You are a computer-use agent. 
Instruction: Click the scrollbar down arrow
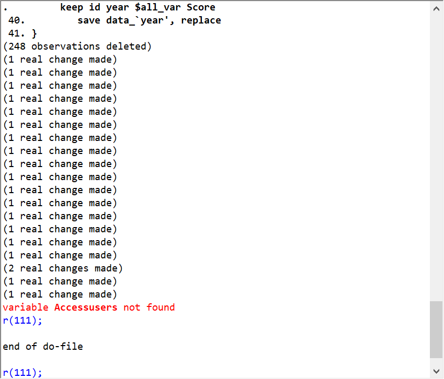[436, 371]
